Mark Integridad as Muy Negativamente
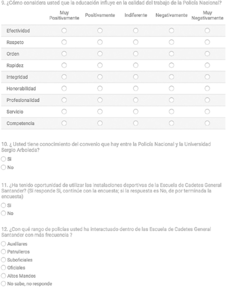This screenshot has height=288, width=226. tap(207, 77)
